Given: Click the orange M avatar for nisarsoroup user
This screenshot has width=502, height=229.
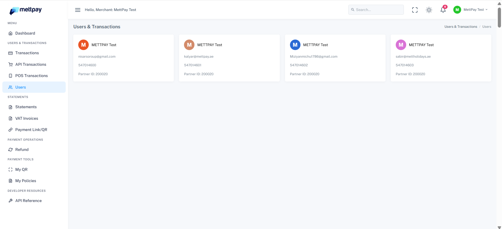Looking at the screenshot, I should pos(83,45).
